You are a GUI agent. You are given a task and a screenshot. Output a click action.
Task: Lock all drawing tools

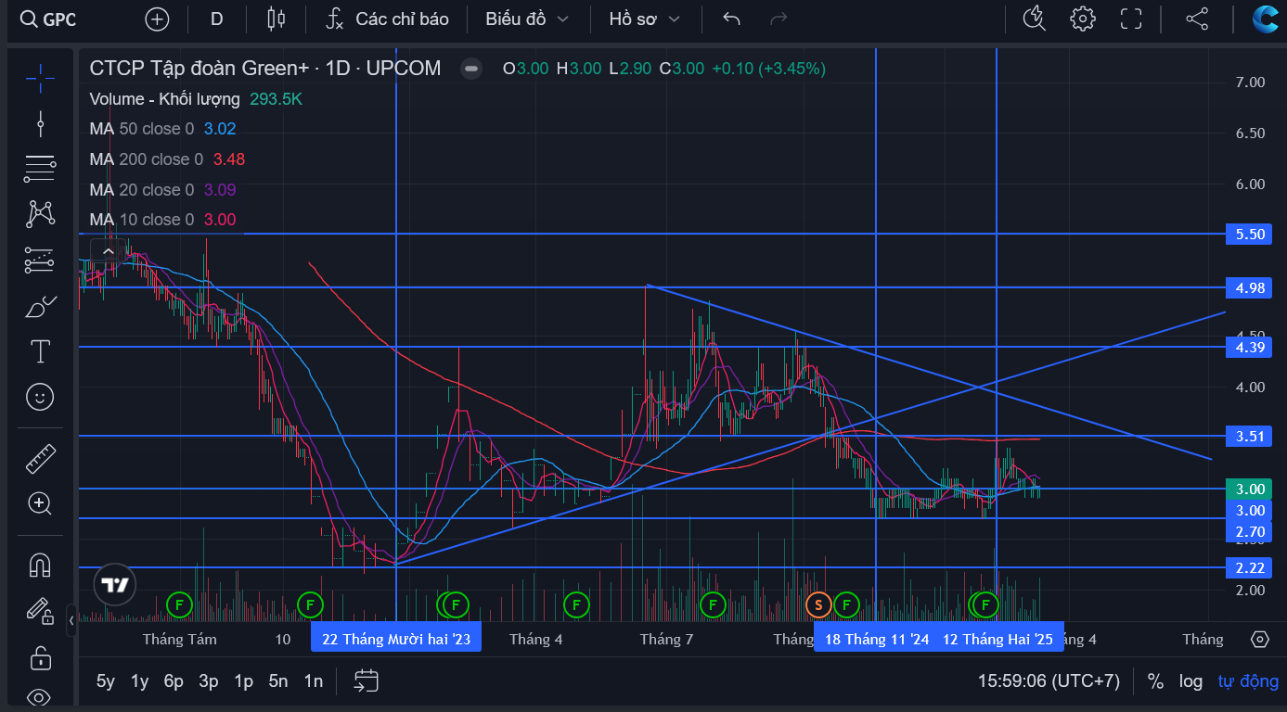point(40,656)
